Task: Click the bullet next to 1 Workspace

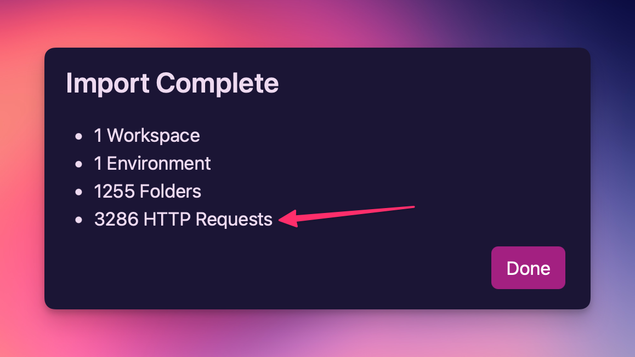Action: [78, 136]
